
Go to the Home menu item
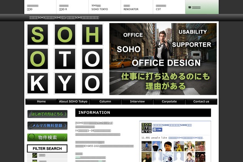[41, 102]
